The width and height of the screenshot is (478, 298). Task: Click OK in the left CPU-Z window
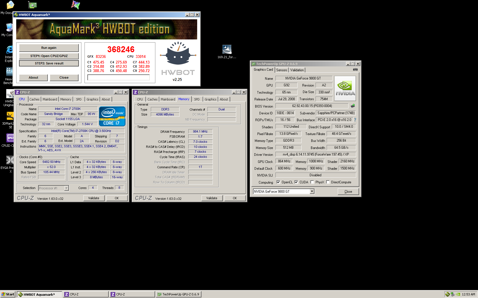point(117,198)
